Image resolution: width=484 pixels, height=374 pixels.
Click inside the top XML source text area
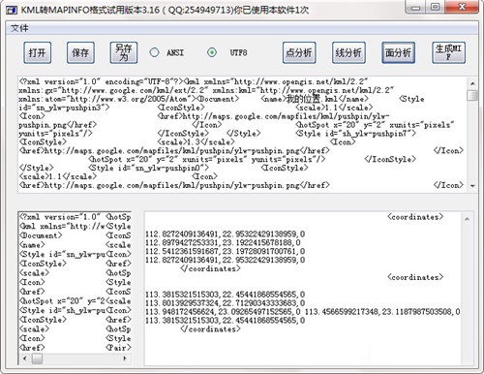coord(242,134)
